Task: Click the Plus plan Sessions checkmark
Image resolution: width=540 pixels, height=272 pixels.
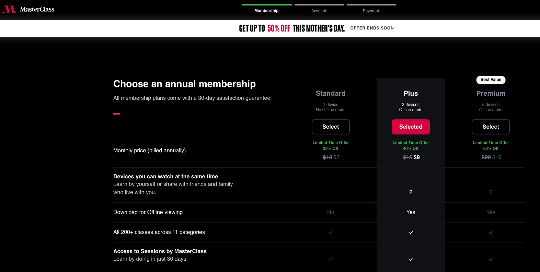Action: tap(411, 259)
